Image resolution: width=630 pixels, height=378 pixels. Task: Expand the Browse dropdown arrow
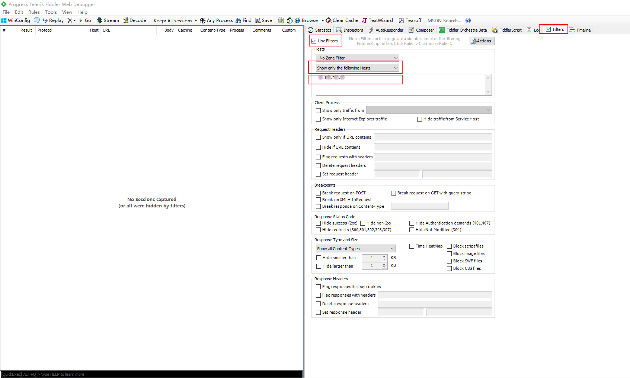click(323, 20)
